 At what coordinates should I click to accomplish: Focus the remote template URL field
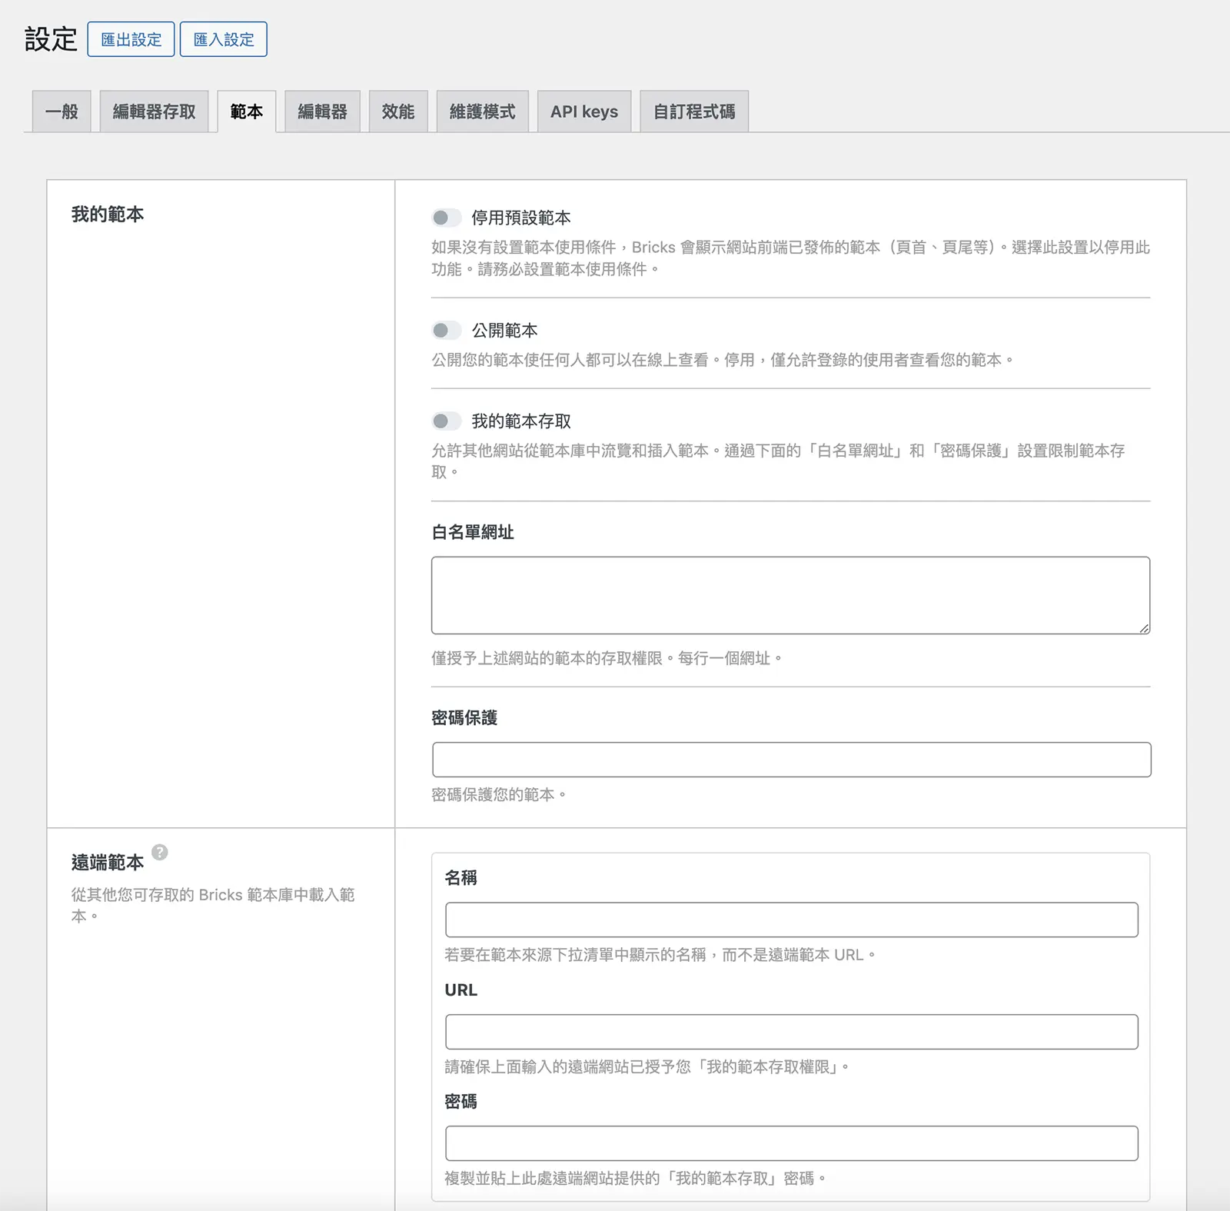[791, 1032]
